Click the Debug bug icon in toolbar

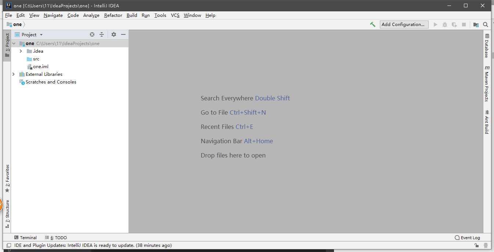point(445,25)
